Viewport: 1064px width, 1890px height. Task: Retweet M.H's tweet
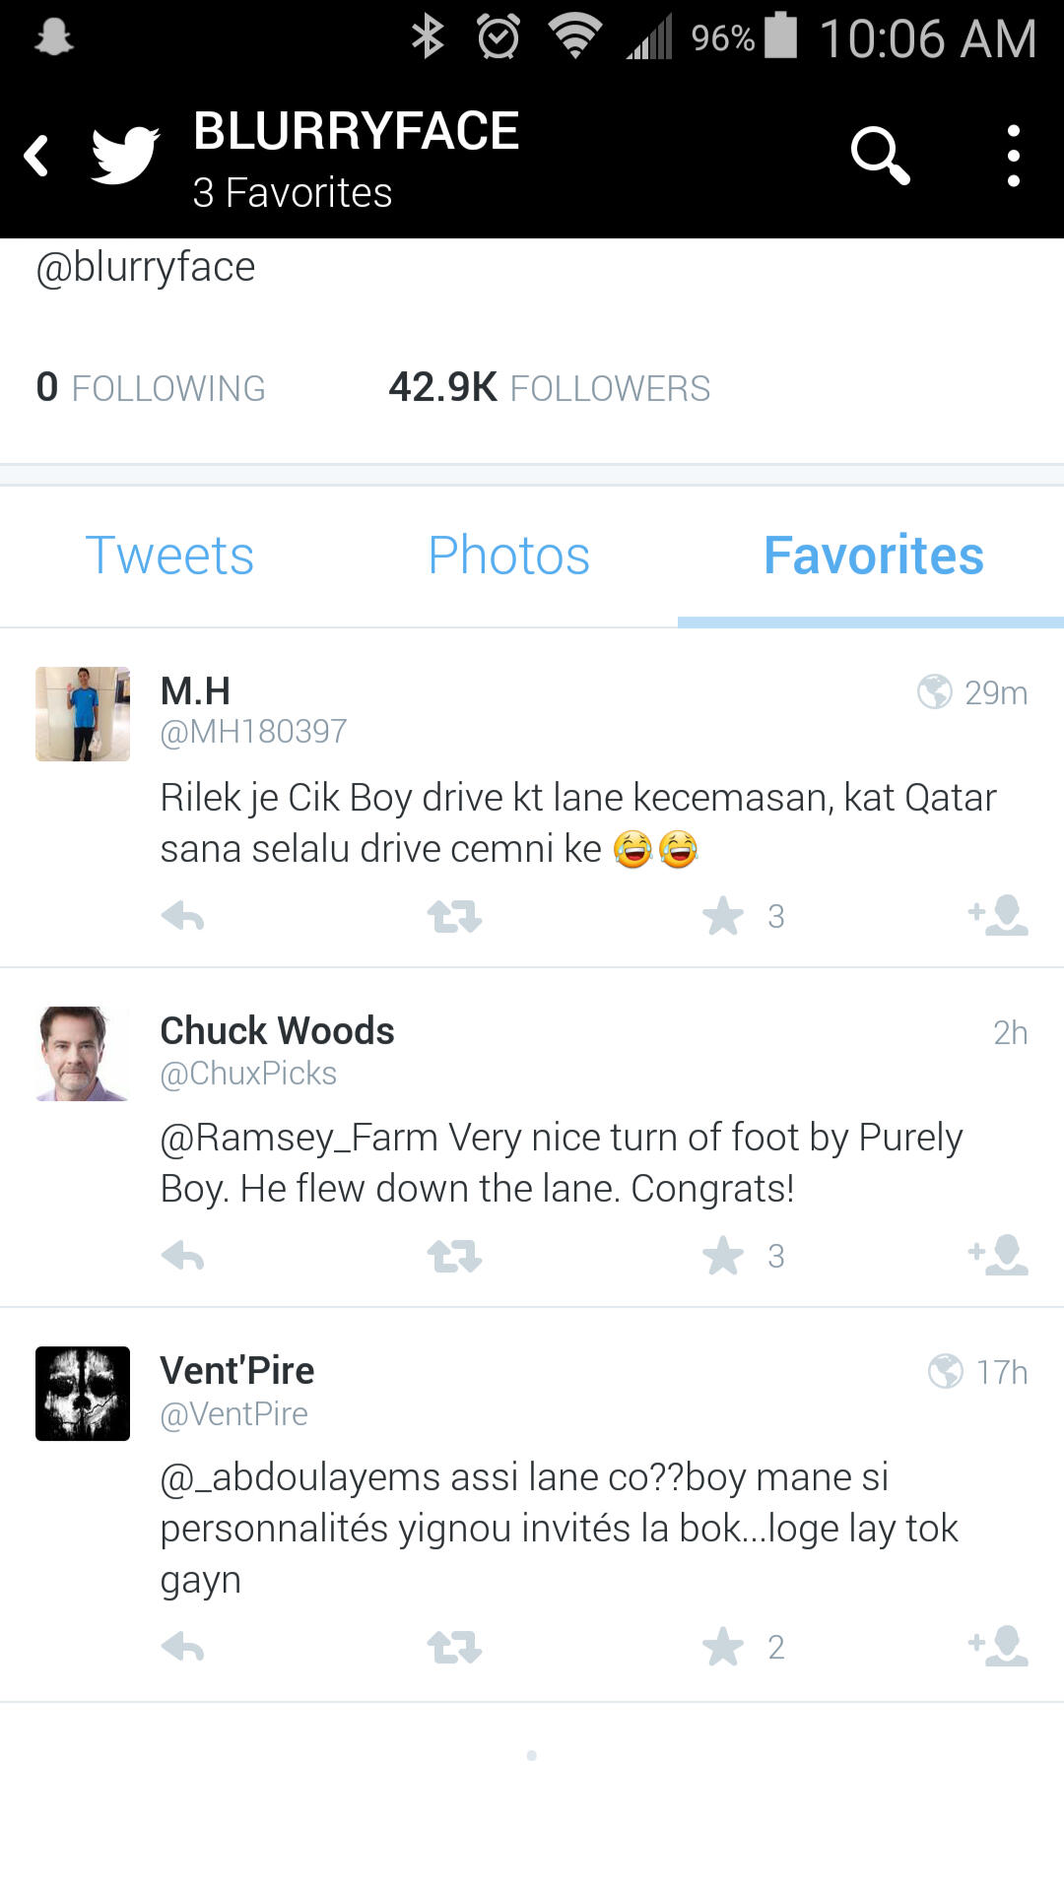coord(454,917)
